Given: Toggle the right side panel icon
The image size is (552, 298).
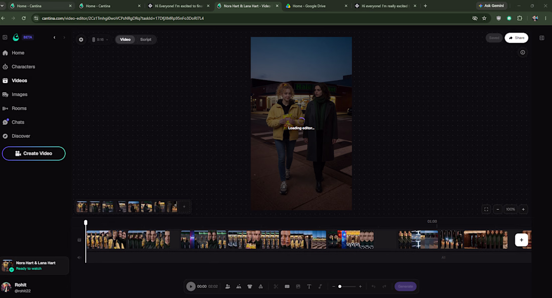Looking at the screenshot, I should (542, 38).
